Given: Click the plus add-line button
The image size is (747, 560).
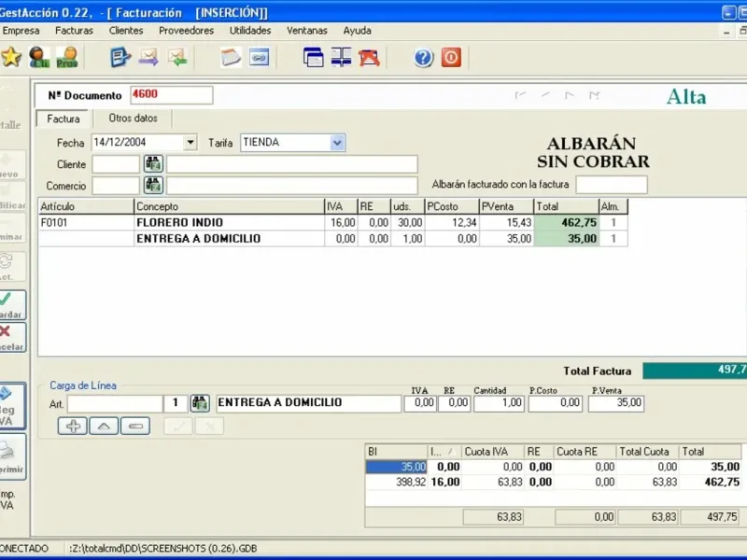Looking at the screenshot, I should [x=73, y=426].
